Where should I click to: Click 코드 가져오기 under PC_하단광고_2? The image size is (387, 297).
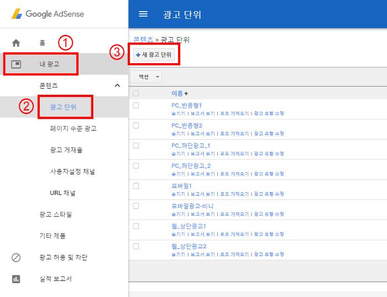point(234,174)
